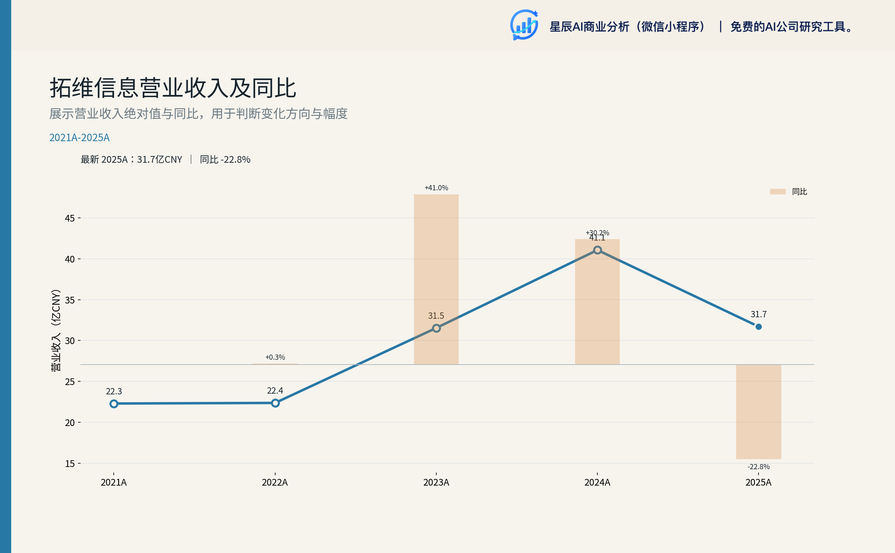Click the y-axis tick label 25
The image size is (895, 553).
[70, 382]
